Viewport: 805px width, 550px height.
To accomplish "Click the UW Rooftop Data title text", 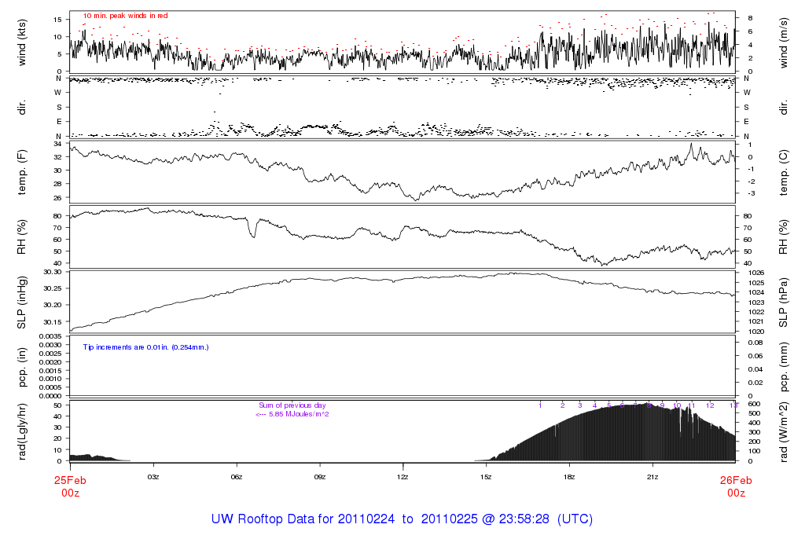I will (x=402, y=519).
